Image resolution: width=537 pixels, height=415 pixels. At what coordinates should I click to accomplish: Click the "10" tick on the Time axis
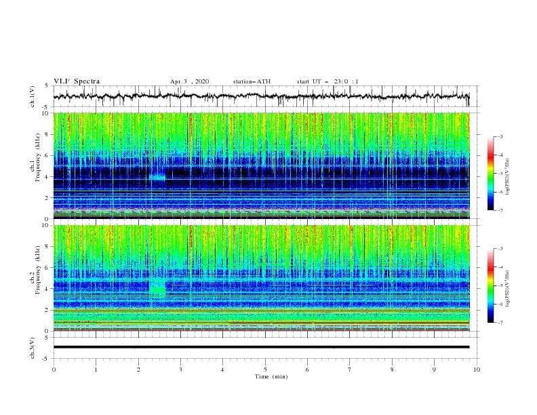477,370
